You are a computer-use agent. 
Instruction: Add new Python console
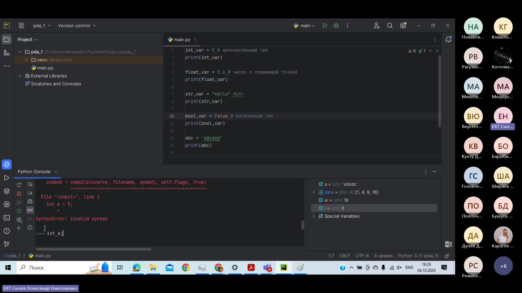pyautogui.click(x=19, y=228)
